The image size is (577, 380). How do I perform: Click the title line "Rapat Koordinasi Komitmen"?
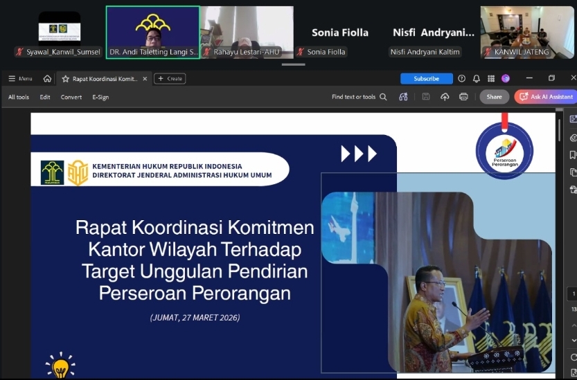[195, 228]
